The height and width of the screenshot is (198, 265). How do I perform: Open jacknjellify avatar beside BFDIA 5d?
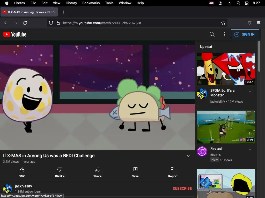coord(202,93)
